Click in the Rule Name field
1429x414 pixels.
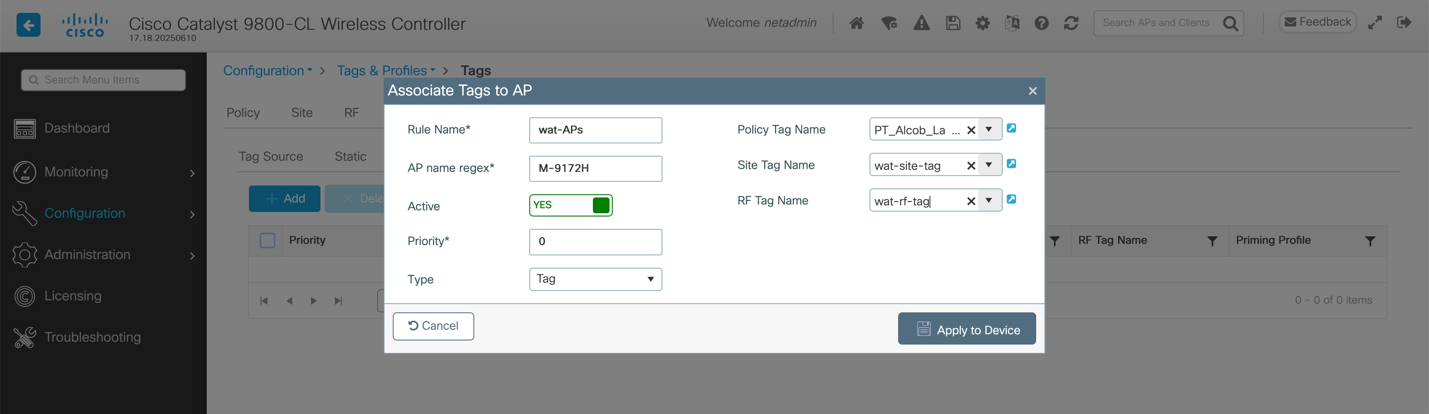595,130
